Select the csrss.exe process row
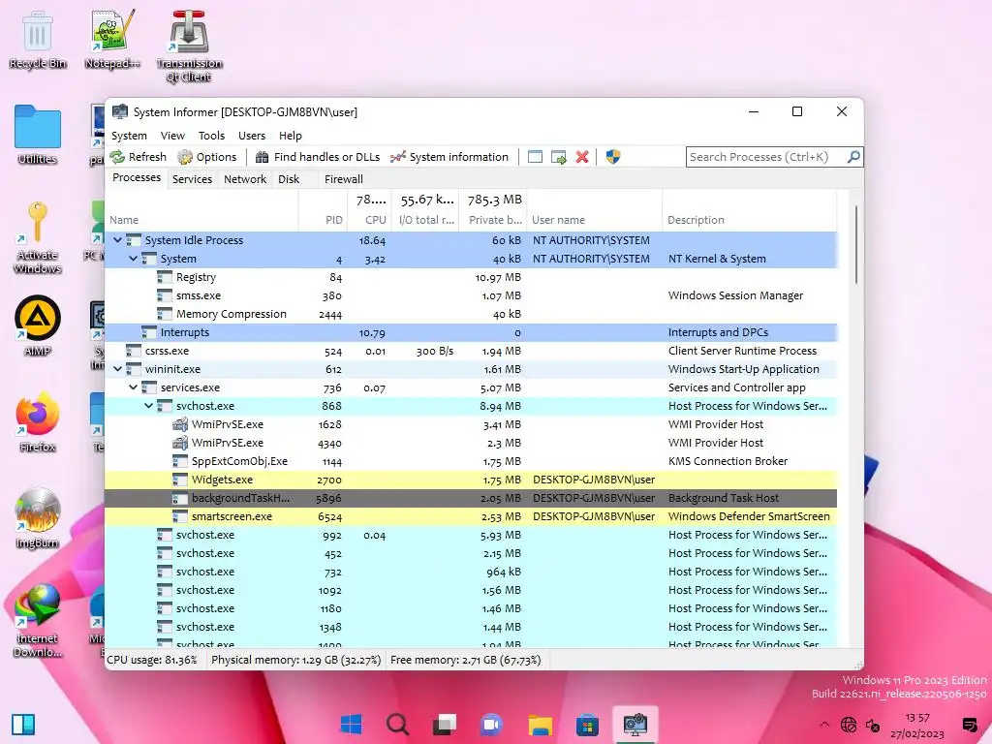Screen dimensions: 992x744 (x=471, y=351)
